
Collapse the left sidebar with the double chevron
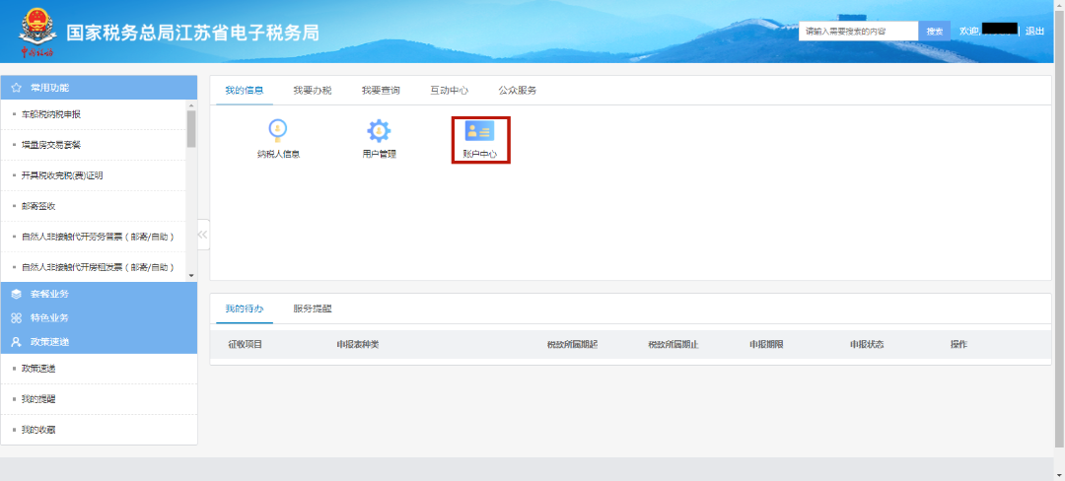(x=203, y=235)
